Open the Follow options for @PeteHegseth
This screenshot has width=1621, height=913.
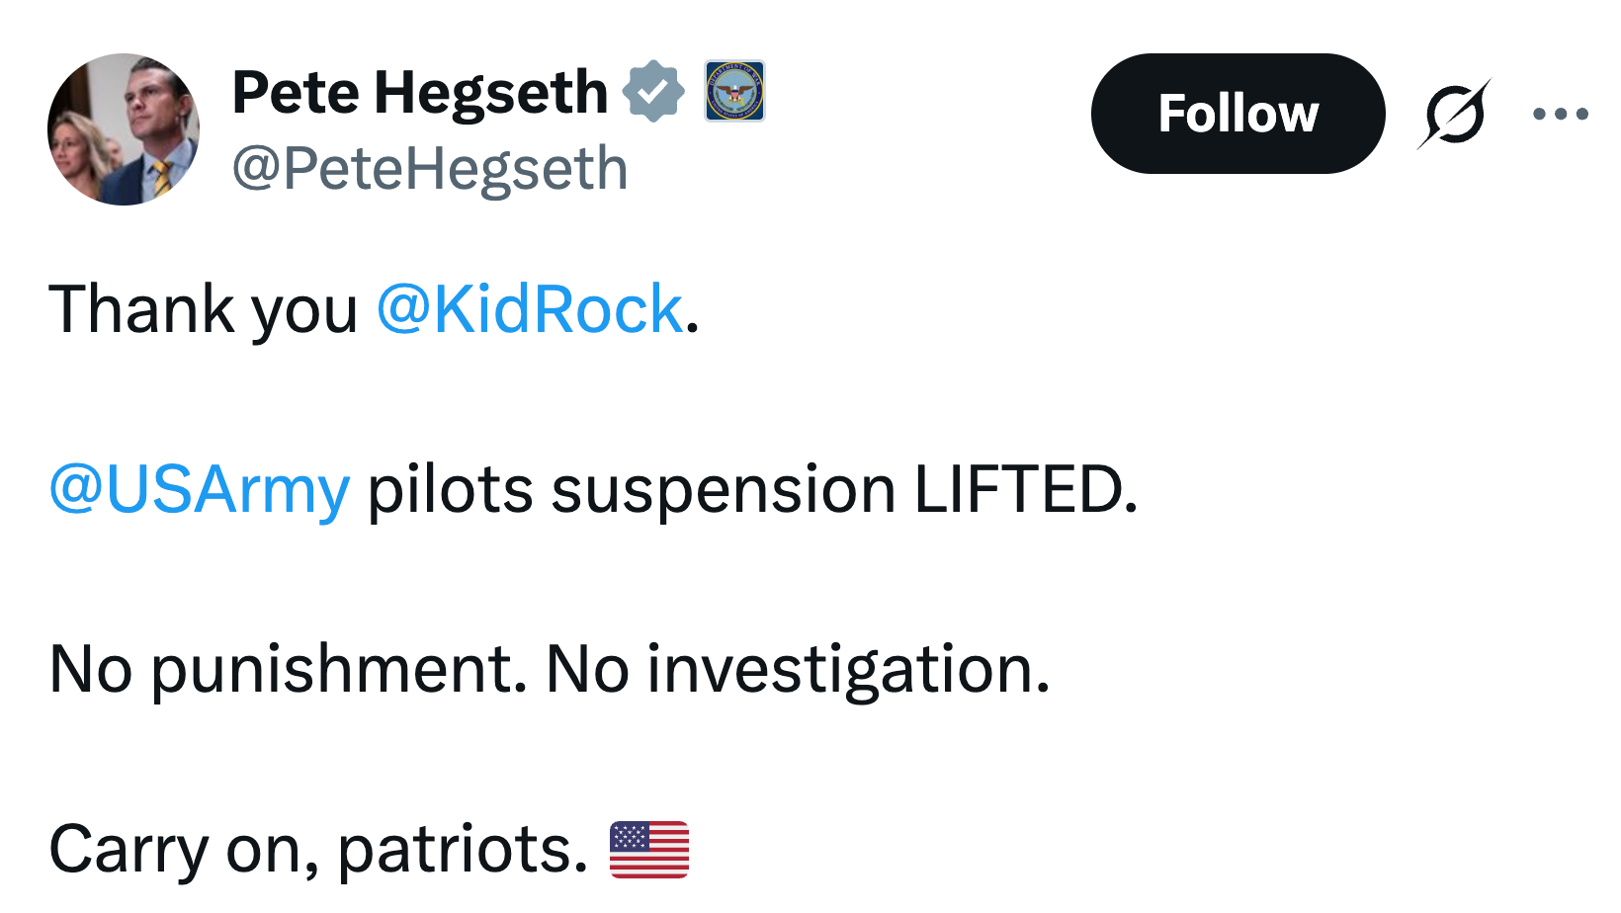click(x=1237, y=113)
